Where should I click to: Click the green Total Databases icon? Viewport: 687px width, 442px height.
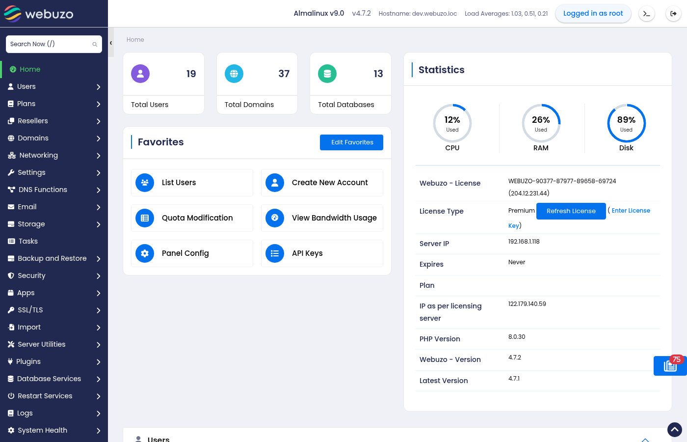pyautogui.click(x=327, y=74)
